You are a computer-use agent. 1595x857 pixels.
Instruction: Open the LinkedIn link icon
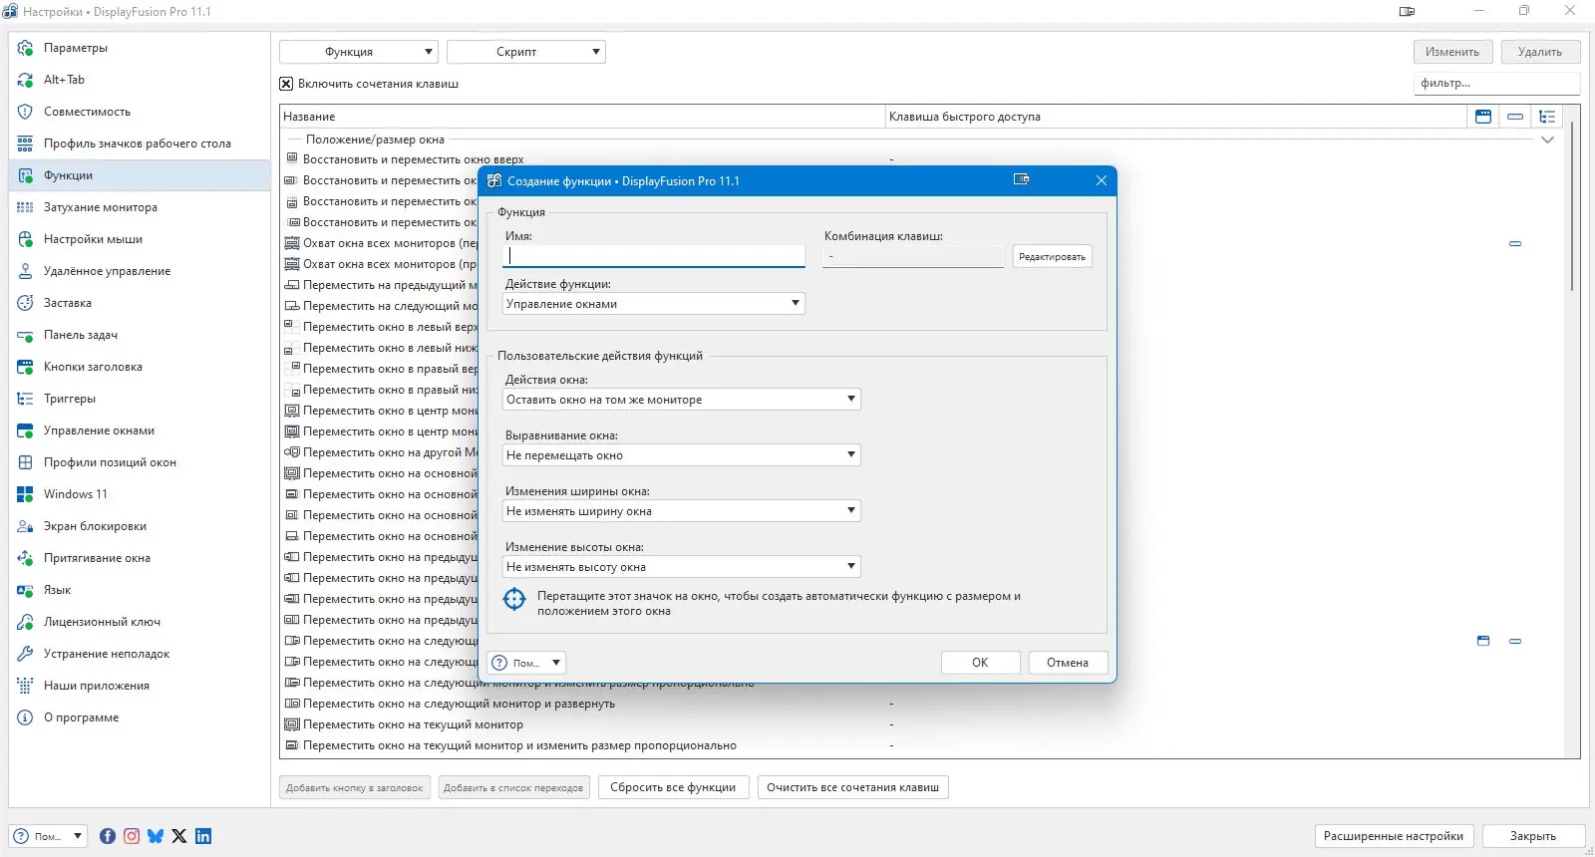203,836
